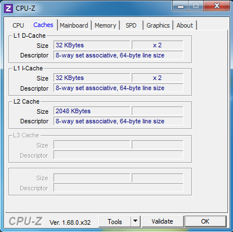
Task: Click the L2 Cache descriptor field
Action: tap(118, 121)
